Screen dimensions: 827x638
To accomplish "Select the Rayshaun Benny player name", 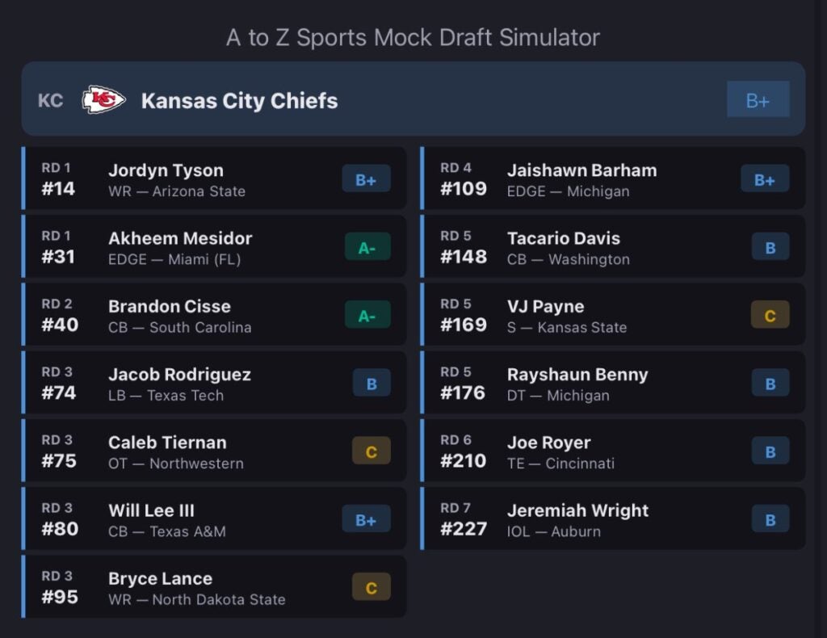I will (577, 375).
